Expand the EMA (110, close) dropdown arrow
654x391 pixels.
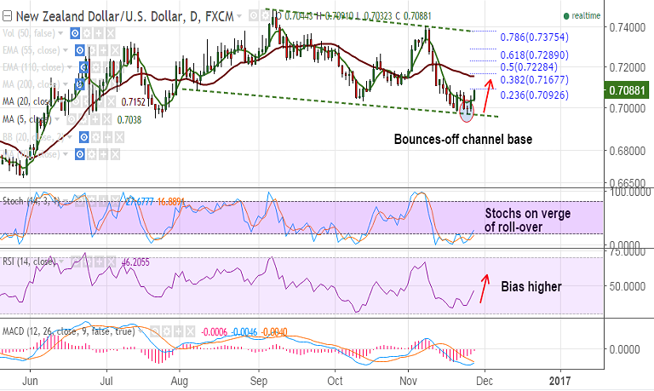click(x=70, y=67)
